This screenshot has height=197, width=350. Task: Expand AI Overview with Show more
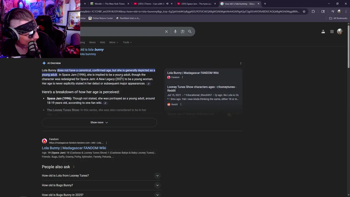coord(99,123)
